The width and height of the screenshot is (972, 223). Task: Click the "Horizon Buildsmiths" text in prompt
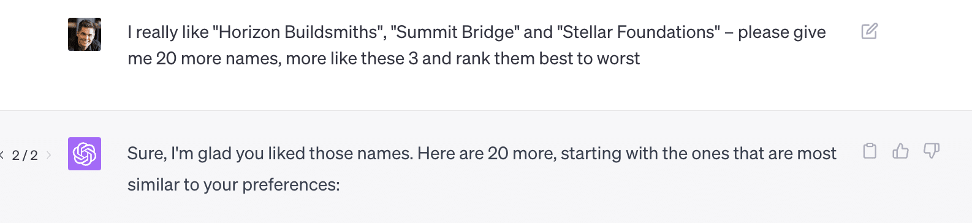(x=299, y=32)
